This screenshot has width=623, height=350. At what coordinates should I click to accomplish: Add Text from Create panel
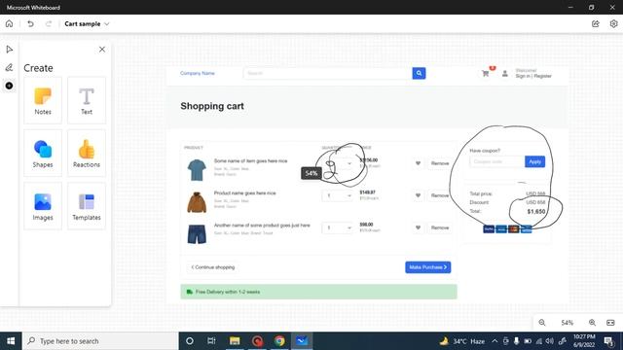(x=87, y=101)
